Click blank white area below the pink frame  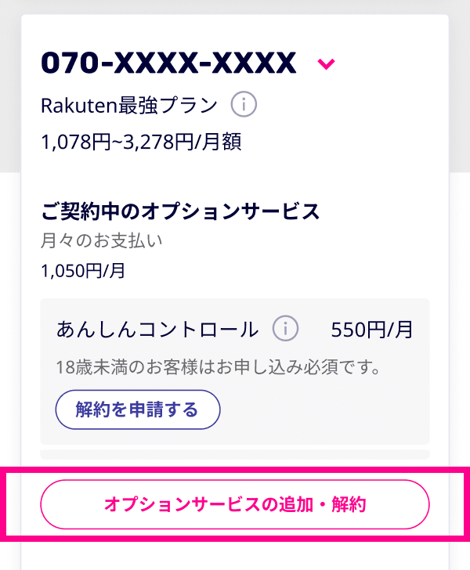coord(235,556)
